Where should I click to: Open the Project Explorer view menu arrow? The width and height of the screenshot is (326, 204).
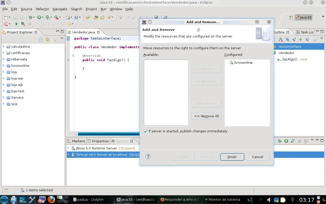click(x=62, y=39)
